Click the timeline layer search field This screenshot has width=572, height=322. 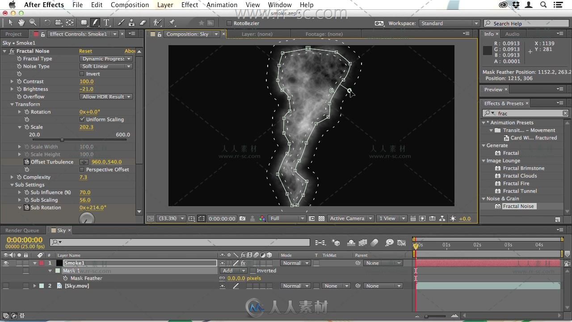[180, 242]
